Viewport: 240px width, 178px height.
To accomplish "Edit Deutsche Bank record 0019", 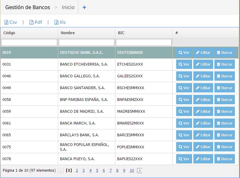I will [x=203, y=53].
